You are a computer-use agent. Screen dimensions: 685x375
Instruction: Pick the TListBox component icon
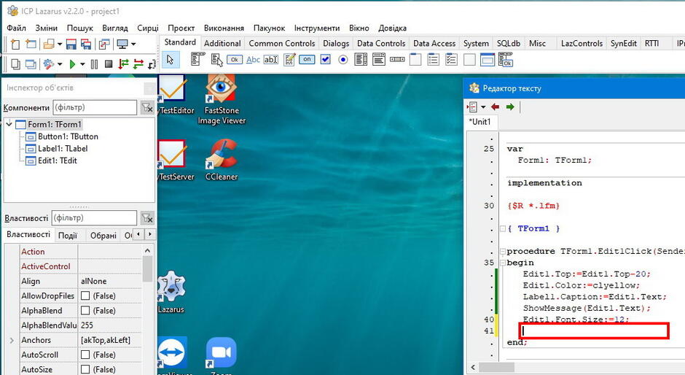point(361,59)
